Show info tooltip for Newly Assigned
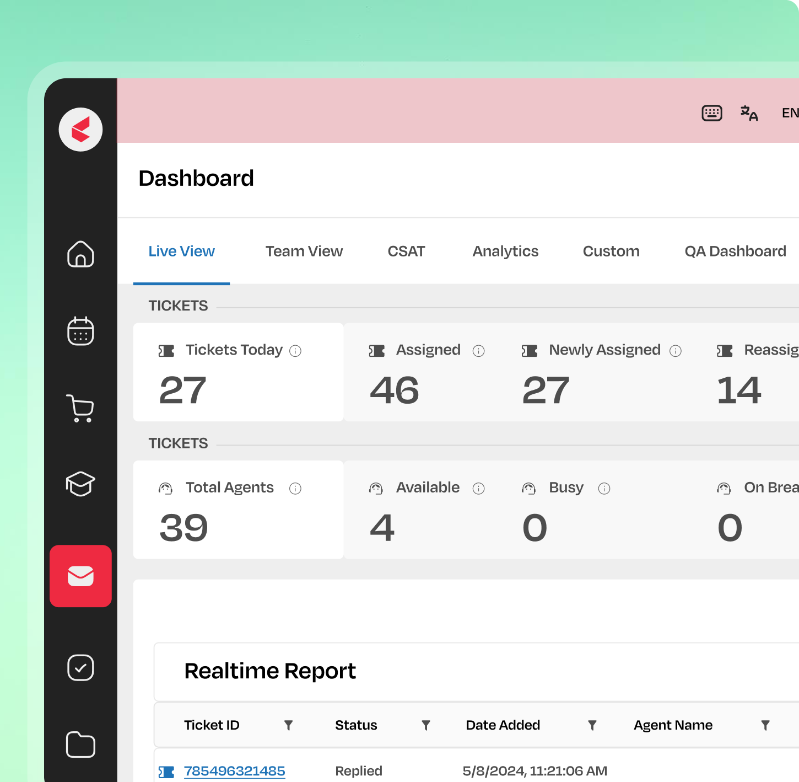The height and width of the screenshot is (782, 799). tap(676, 351)
